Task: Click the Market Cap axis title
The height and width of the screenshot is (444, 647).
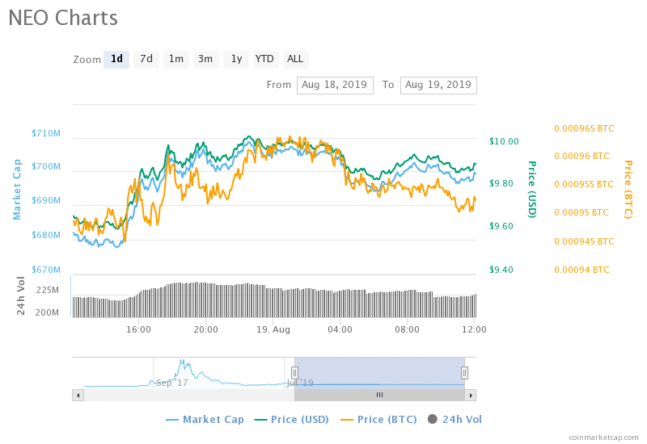Action: (17, 190)
